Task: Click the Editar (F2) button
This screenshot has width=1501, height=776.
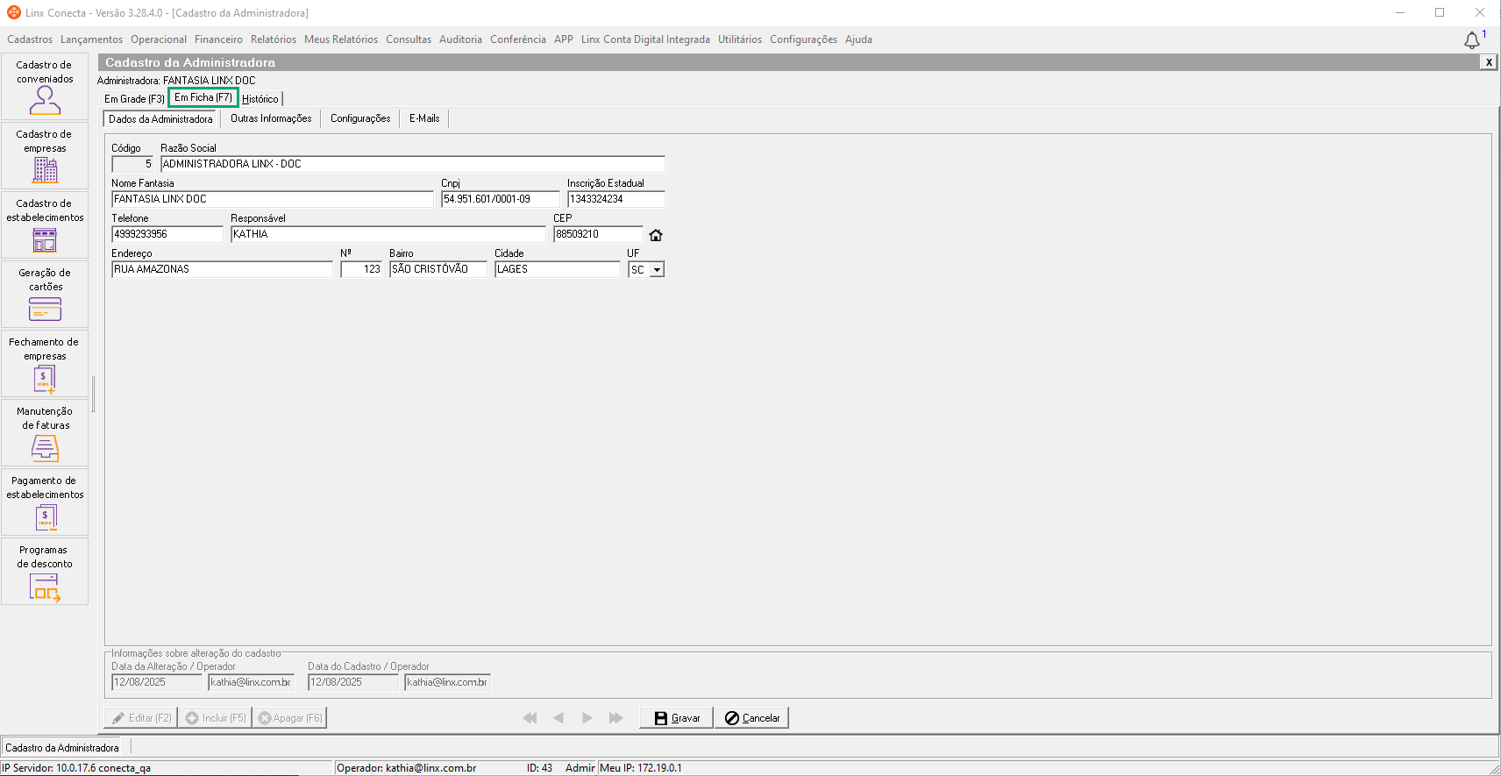Action: pyautogui.click(x=140, y=718)
